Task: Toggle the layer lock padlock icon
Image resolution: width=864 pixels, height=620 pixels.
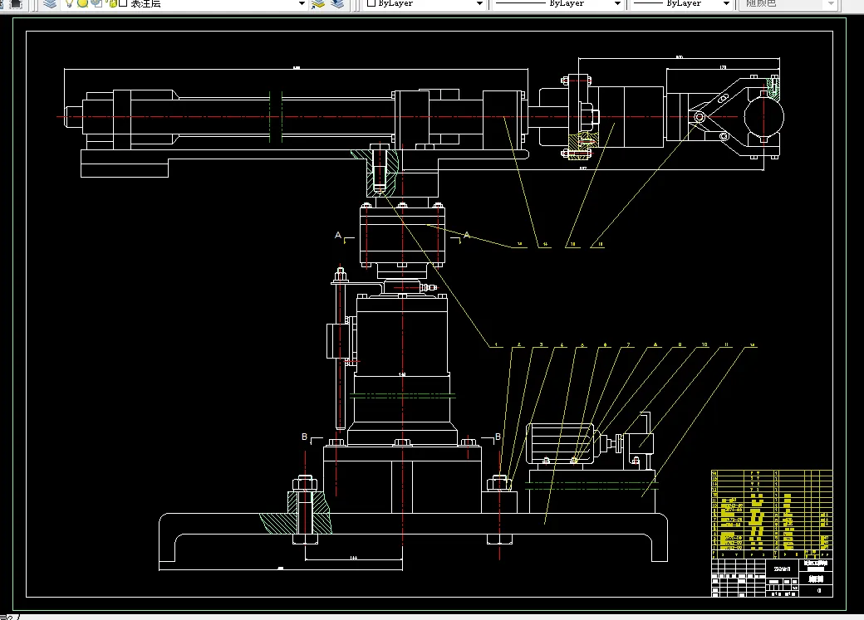Action: tap(112, 4)
